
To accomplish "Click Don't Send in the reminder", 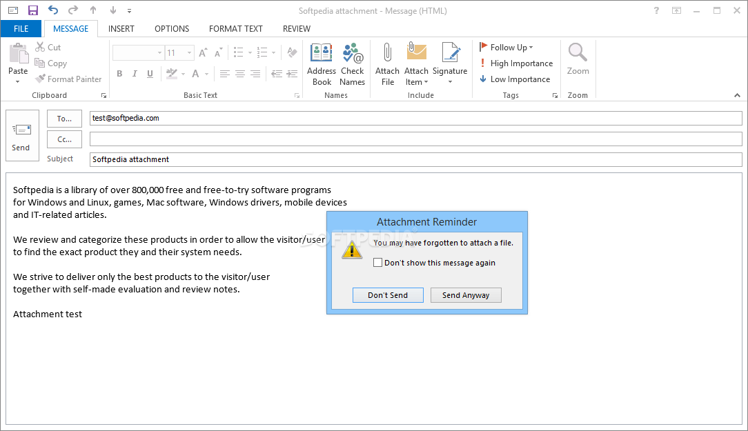I will pyautogui.click(x=388, y=295).
